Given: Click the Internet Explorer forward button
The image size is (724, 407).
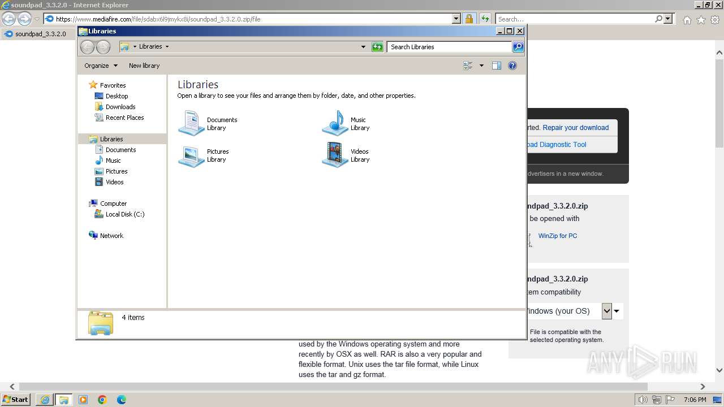Looking at the screenshot, I should tap(24, 19).
